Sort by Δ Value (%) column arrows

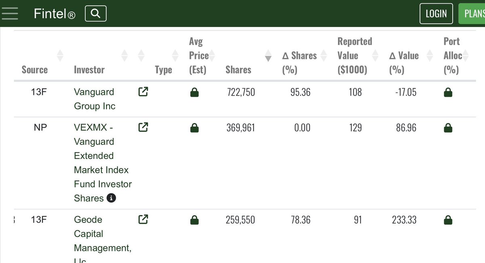430,56
